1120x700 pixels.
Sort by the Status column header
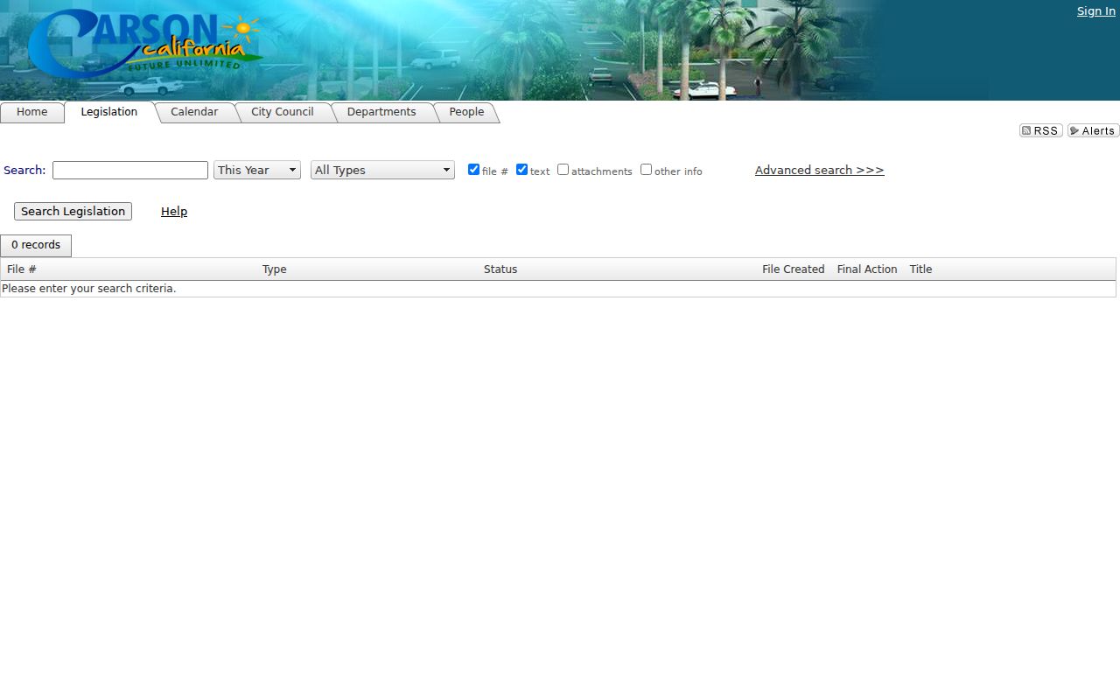[500, 269]
